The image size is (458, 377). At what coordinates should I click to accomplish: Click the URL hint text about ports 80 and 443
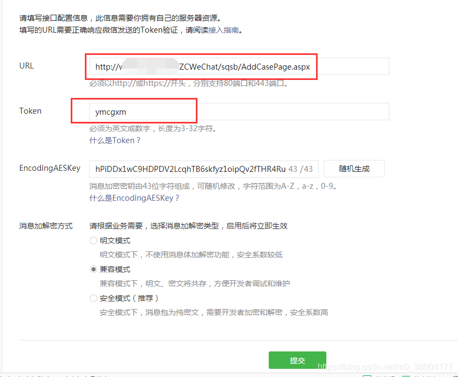189,84
